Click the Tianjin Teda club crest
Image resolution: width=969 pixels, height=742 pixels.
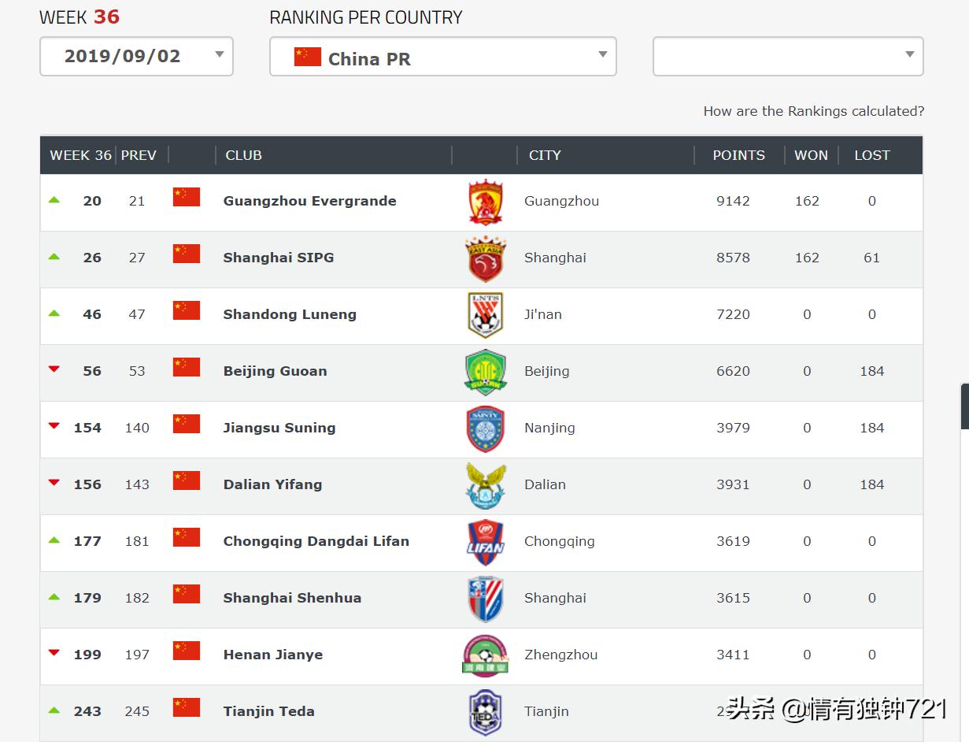pyautogui.click(x=485, y=712)
